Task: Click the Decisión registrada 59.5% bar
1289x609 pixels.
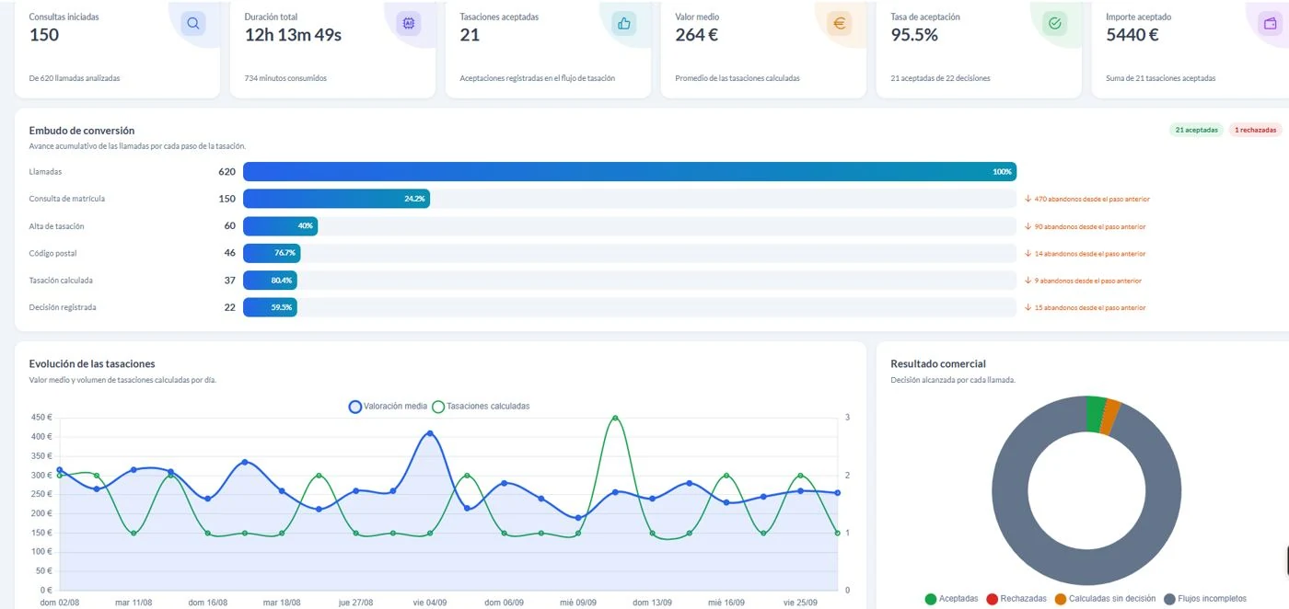Action: tap(270, 307)
